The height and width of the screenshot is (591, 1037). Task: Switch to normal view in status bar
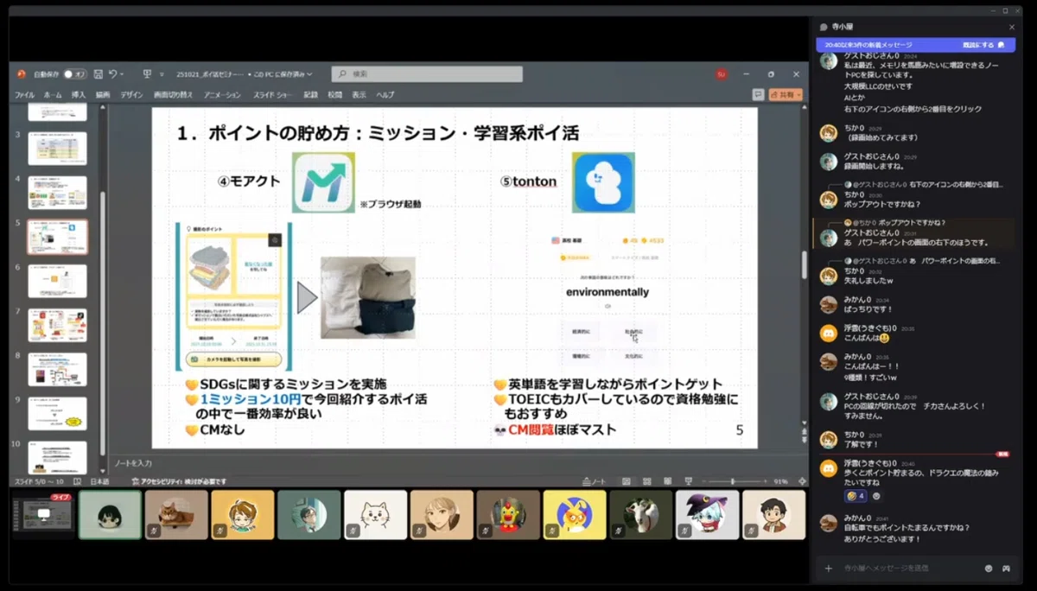point(625,481)
